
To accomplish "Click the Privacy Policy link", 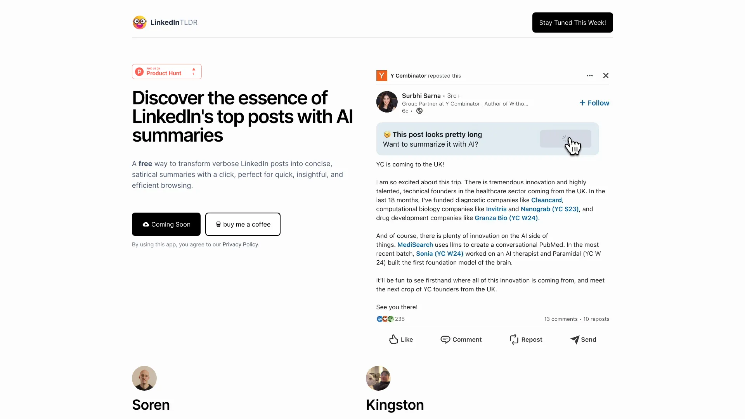I will pyautogui.click(x=240, y=244).
